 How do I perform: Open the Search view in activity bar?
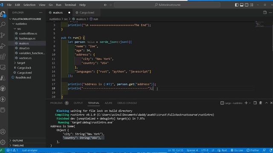pos(3,25)
